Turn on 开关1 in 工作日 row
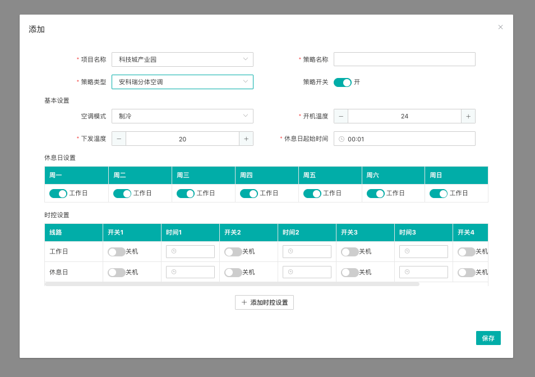Screen dimensions: 535x377 click(116, 252)
